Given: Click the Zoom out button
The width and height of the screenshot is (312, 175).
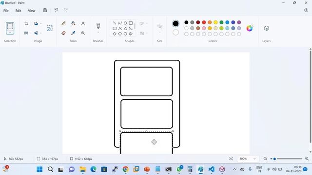Looking at the screenshot, I should [265, 159].
